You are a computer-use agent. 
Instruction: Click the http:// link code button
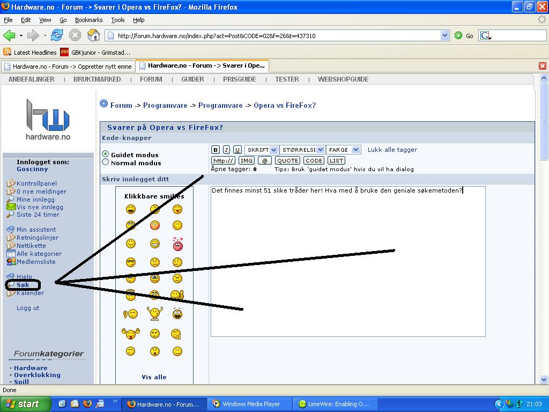[224, 160]
